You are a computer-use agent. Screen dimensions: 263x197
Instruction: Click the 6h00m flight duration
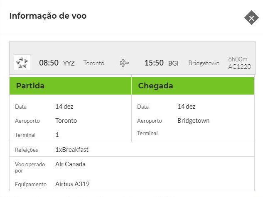coord(238,59)
